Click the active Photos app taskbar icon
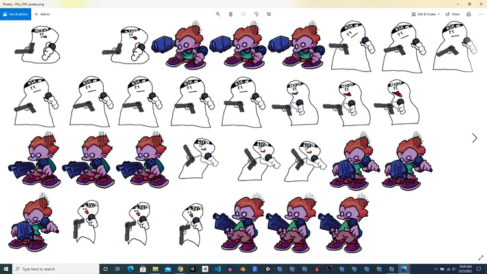487x274 pixels. (x=404, y=269)
